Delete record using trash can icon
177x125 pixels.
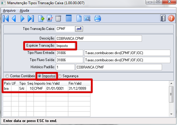tap(58, 18)
